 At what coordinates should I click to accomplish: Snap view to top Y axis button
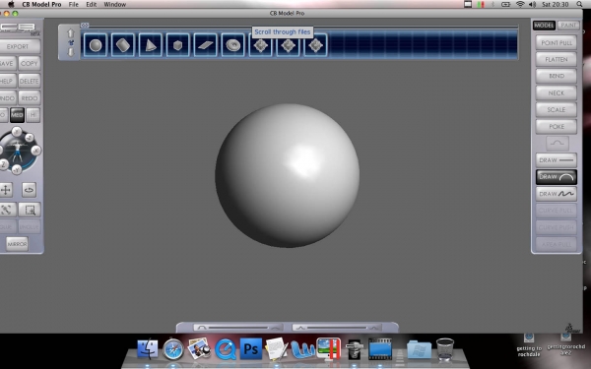tap(17, 132)
